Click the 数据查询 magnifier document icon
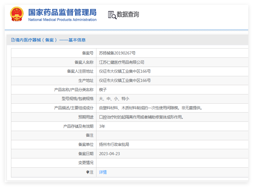 [x=112, y=15]
